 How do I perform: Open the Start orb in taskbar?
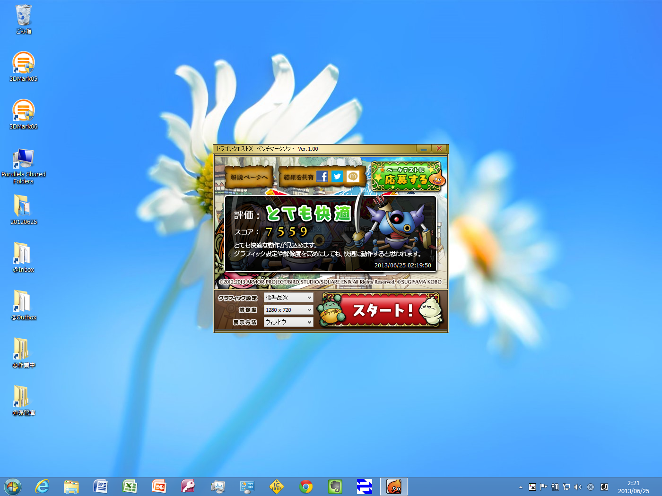point(13,487)
